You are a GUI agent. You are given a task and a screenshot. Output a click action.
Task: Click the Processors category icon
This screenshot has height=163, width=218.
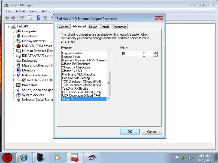pyautogui.click(x=18, y=85)
